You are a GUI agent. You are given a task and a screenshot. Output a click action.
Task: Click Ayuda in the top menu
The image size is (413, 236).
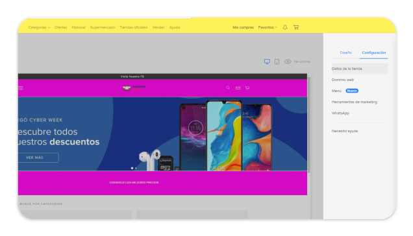(175, 27)
